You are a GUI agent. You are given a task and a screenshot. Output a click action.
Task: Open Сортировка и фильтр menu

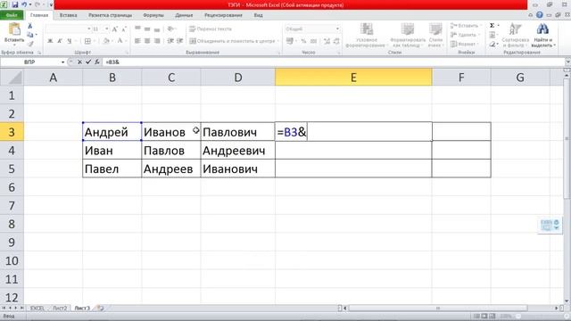point(515,35)
